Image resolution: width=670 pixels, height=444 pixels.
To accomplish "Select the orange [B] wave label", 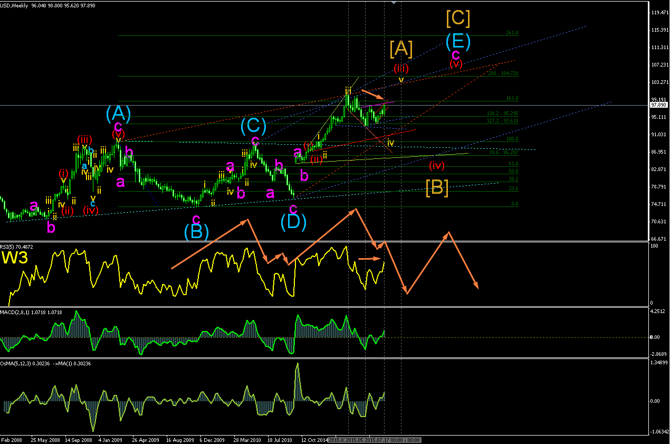I will [437, 187].
